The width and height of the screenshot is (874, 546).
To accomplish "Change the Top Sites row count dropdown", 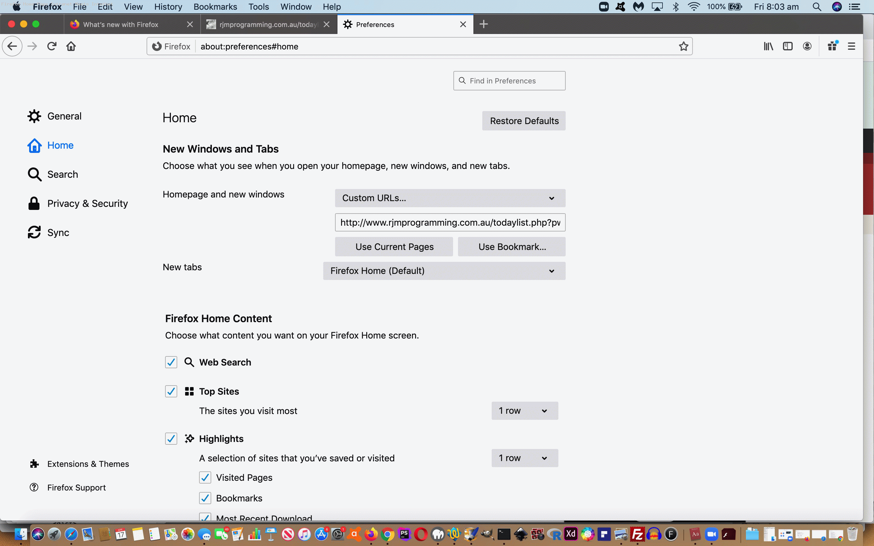I will click(x=524, y=411).
